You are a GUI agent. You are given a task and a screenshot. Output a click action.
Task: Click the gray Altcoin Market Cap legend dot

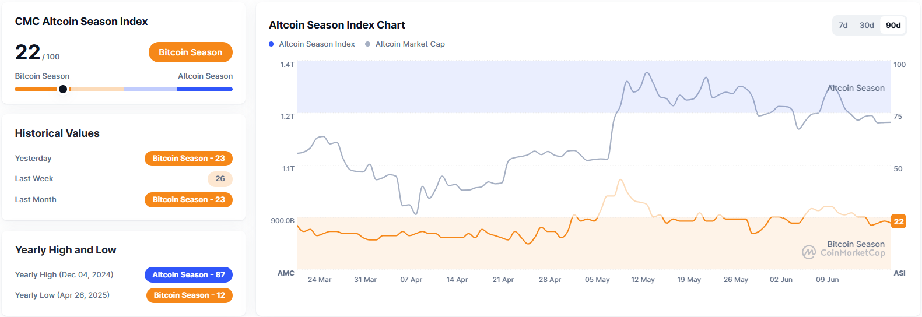pyautogui.click(x=367, y=44)
